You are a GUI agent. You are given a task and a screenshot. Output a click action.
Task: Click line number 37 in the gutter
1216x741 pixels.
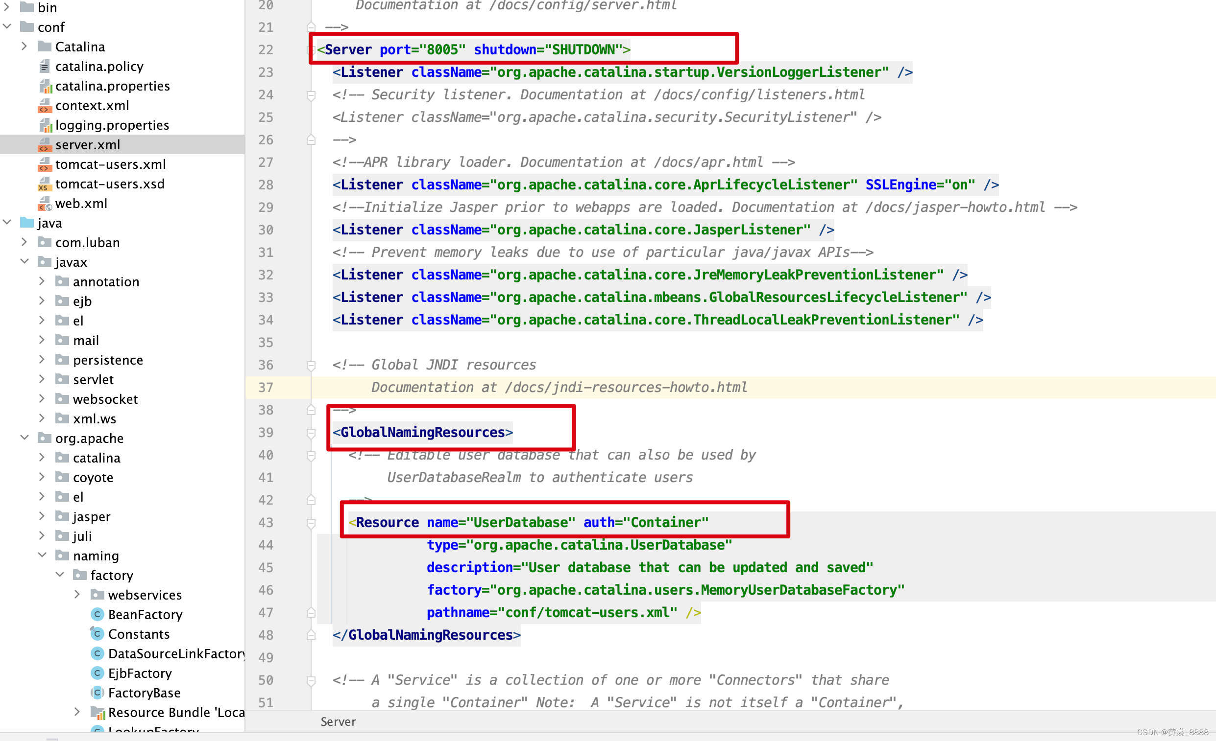(266, 388)
